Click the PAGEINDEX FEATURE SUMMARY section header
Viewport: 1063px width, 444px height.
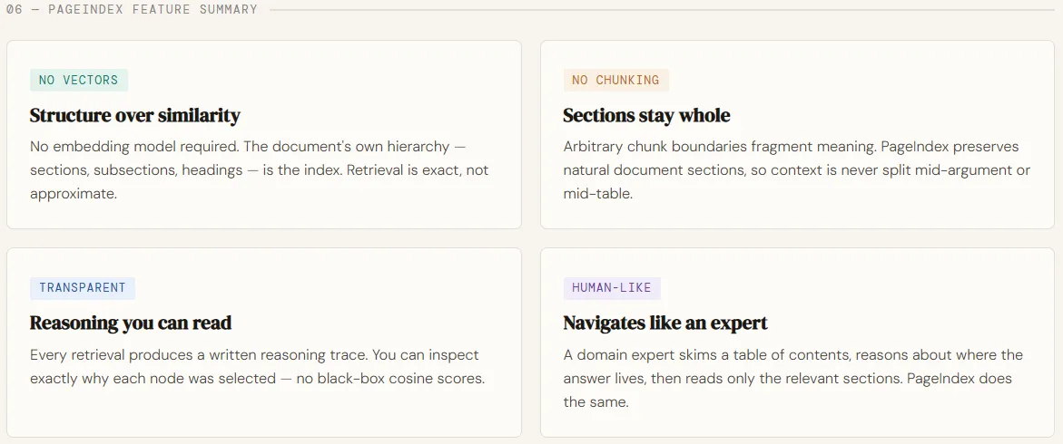(x=155, y=10)
